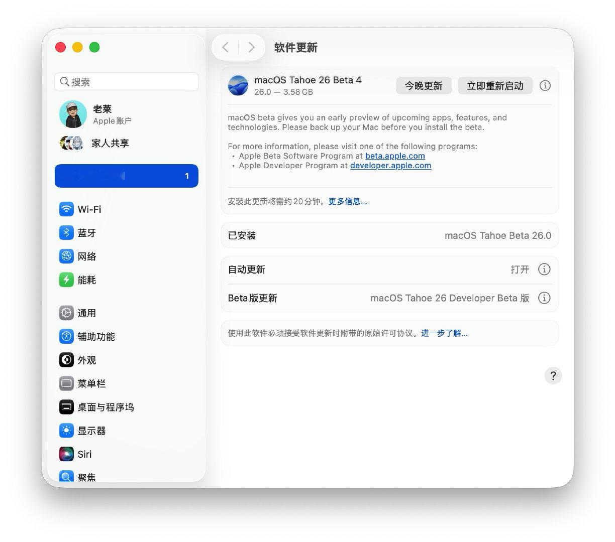
Task: Open Wi-Fi settings icon in sidebar
Action: point(66,209)
